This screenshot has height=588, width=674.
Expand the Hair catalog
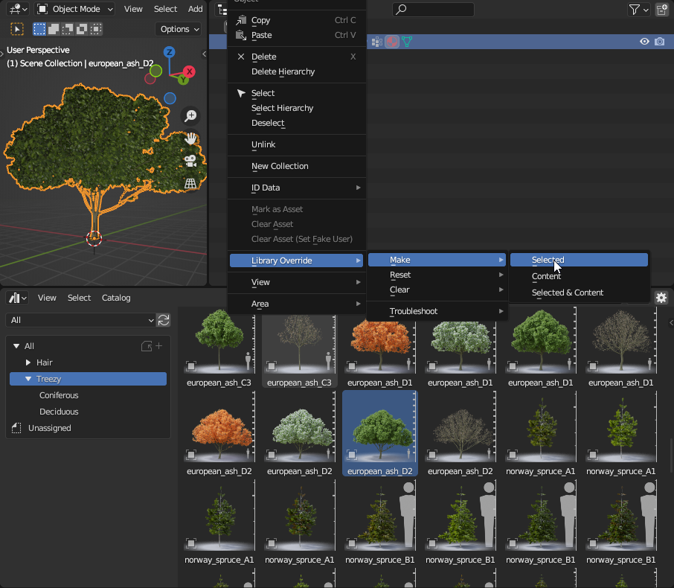(28, 362)
